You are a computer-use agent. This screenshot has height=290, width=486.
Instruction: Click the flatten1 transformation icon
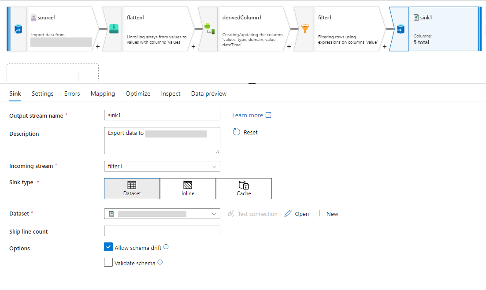point(114,29)
